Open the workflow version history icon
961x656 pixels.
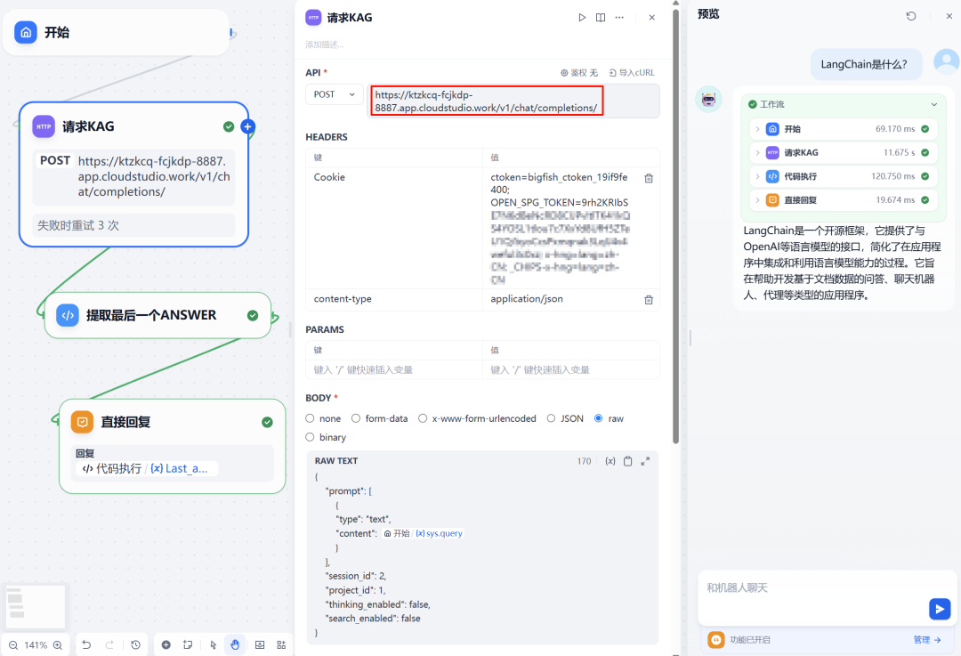point(135,645)
